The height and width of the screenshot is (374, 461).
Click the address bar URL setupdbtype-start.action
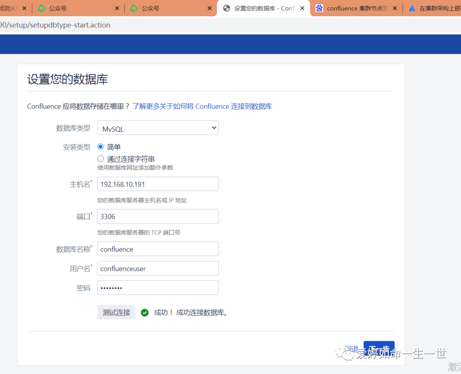[x=55, y=25]
